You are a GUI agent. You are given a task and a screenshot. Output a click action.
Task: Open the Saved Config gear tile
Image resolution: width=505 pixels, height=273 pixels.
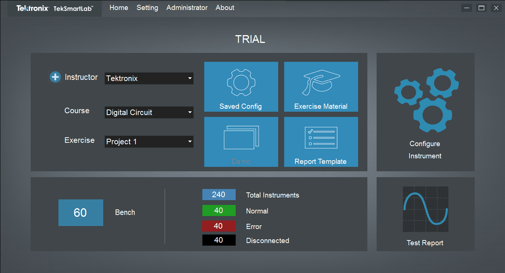pos(241,87)
